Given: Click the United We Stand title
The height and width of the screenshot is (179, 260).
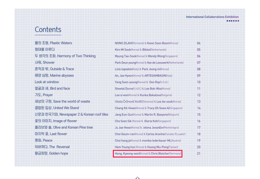Looking at the screenshot, I should point(57,108).
